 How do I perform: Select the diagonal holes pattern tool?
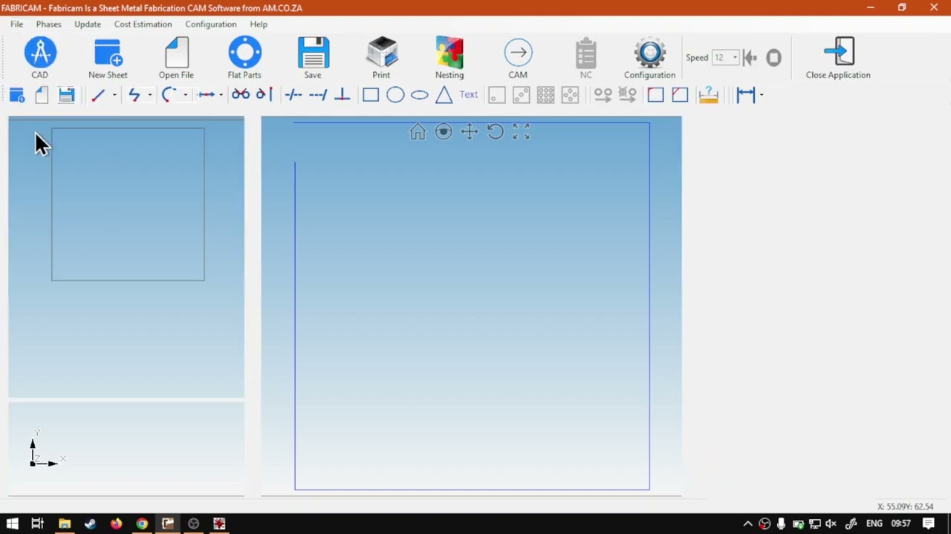(x=522, y=95)
